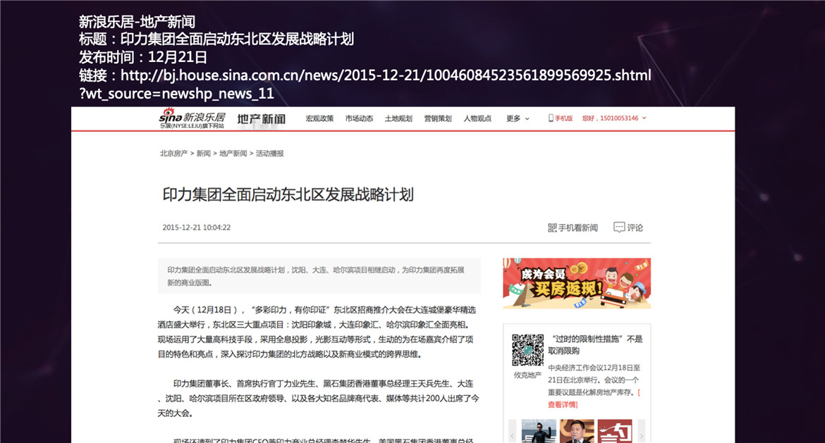Click the carousel next arrow
The image size is (825, 443).
pyautogui.click(x=642, y=436)
